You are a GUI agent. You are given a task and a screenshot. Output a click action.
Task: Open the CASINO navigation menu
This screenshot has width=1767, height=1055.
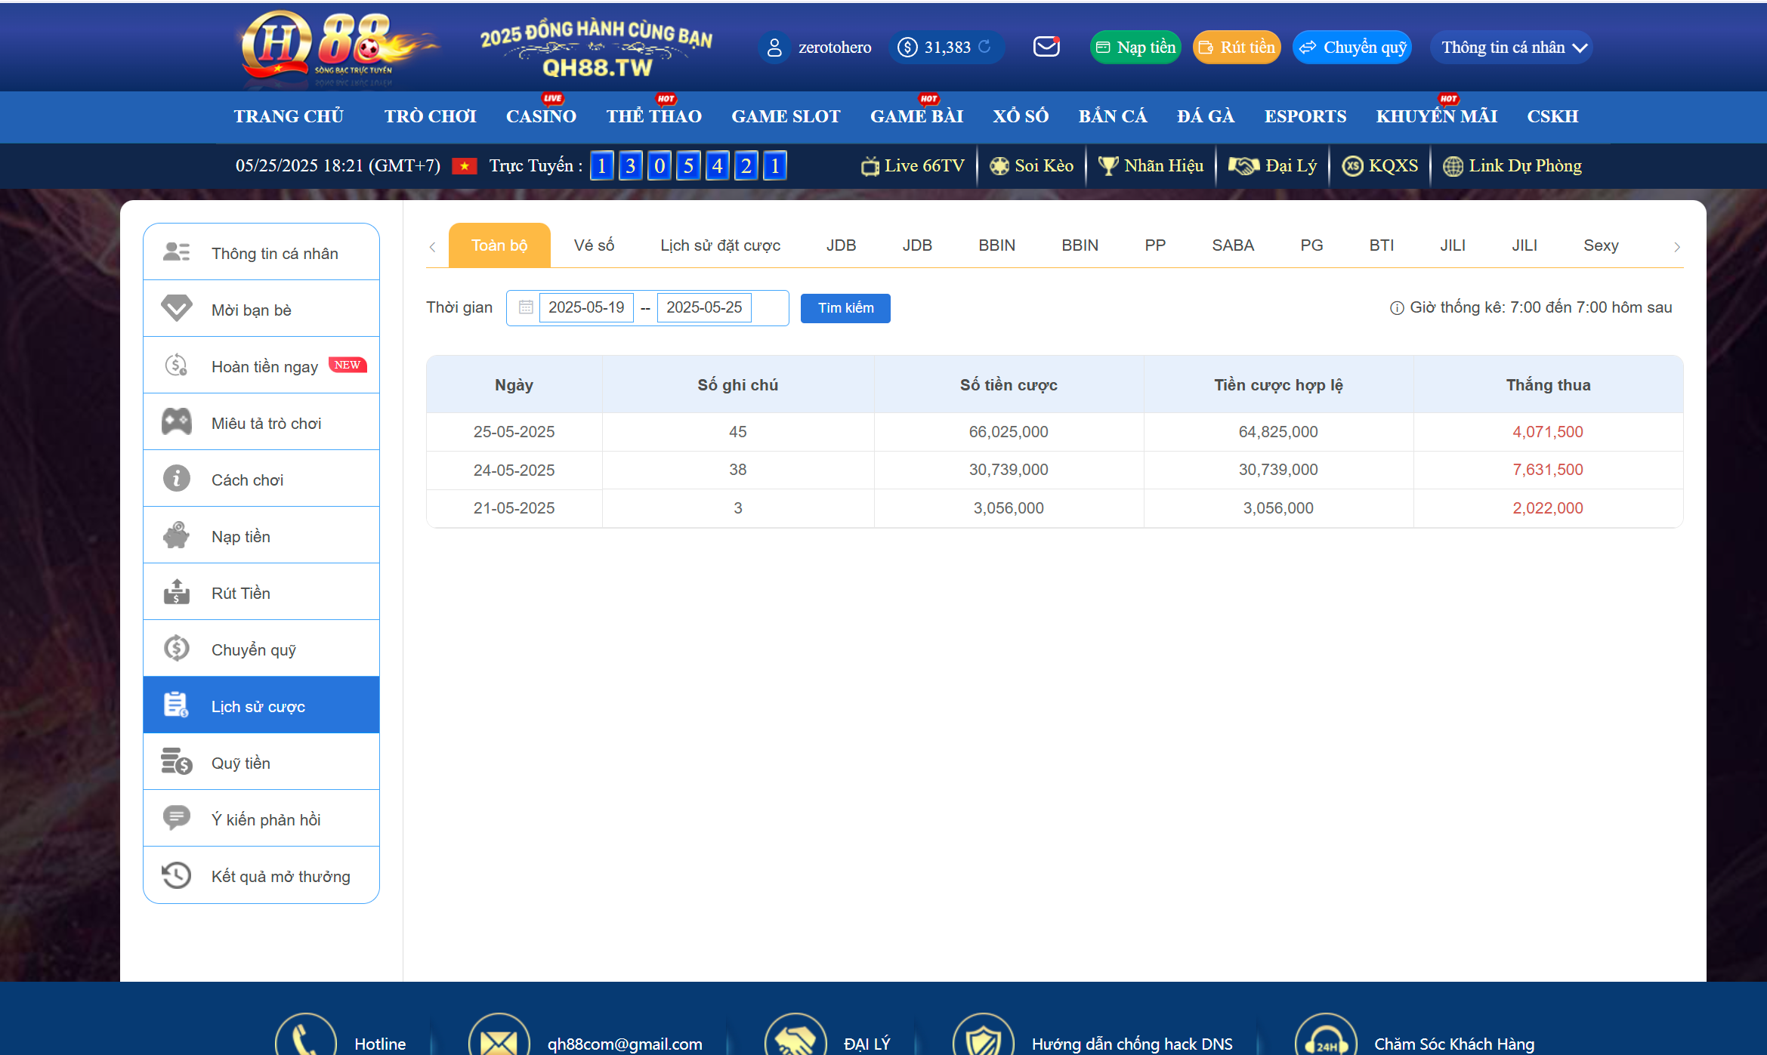point(541,116)
